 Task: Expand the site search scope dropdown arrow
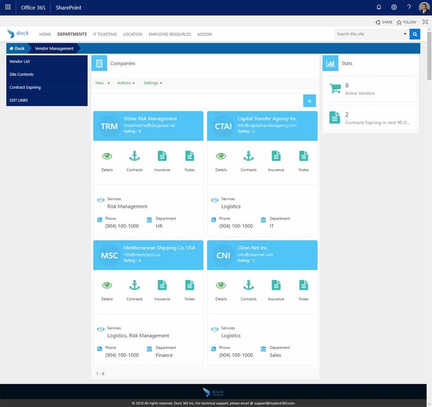point(405,34)
